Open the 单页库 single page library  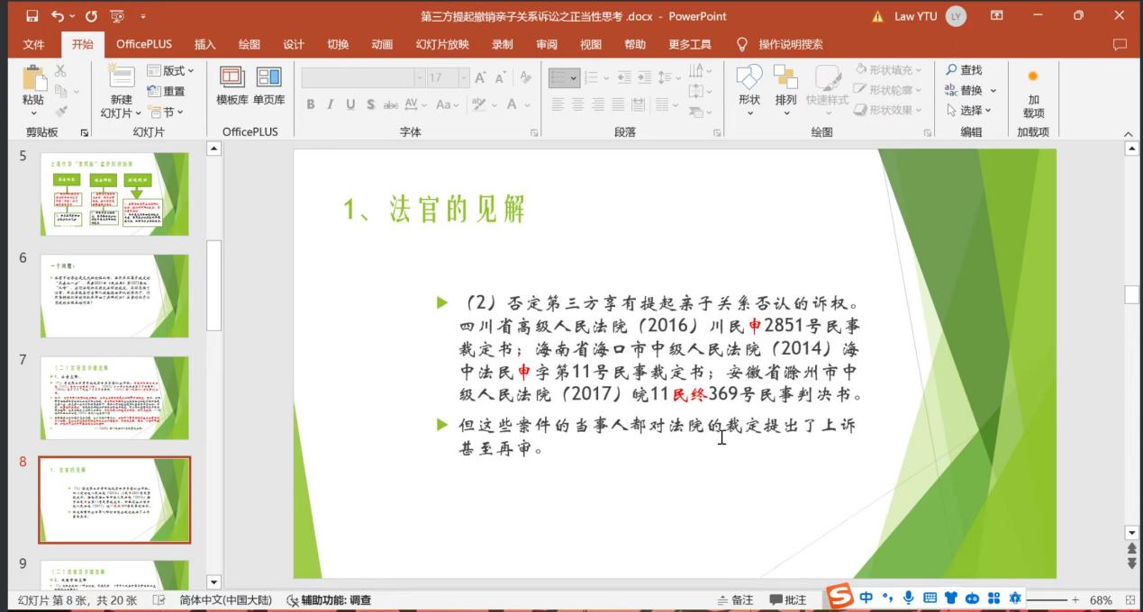(x=268, y=86)
